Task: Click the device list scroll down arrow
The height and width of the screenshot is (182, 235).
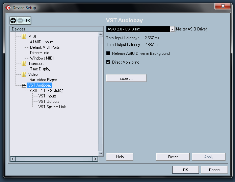Action: pos(101,154)
